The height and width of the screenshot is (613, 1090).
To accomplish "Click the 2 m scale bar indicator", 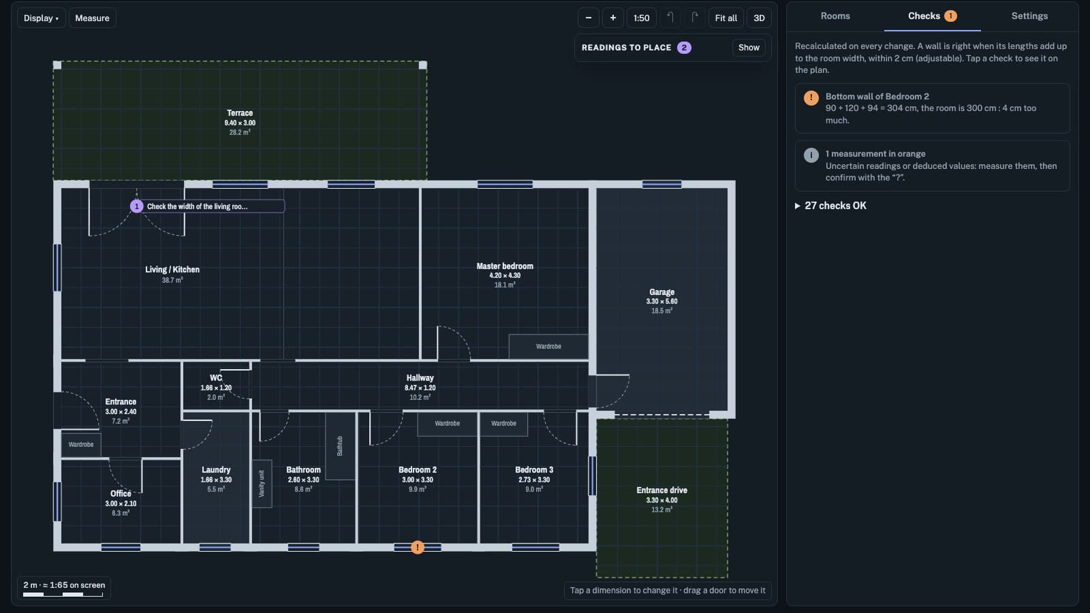I will coord(64,588).
